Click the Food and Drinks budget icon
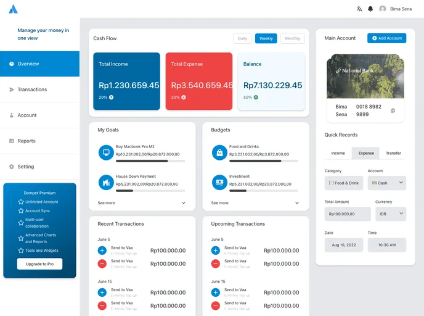The height and width of the screenshot is (316, 424). 219,151
